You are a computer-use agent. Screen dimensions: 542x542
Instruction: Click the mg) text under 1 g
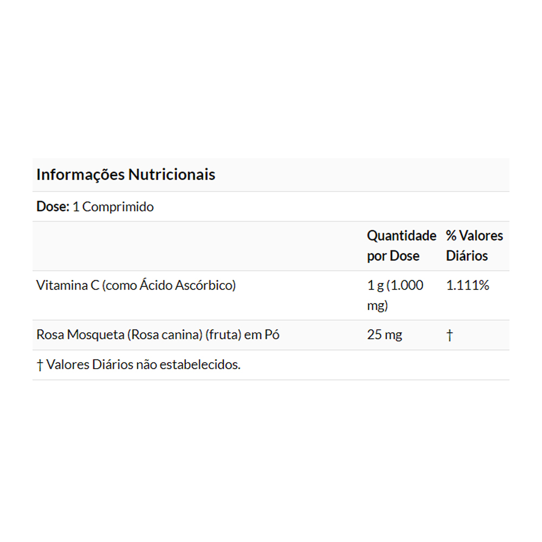pos(377,306)
